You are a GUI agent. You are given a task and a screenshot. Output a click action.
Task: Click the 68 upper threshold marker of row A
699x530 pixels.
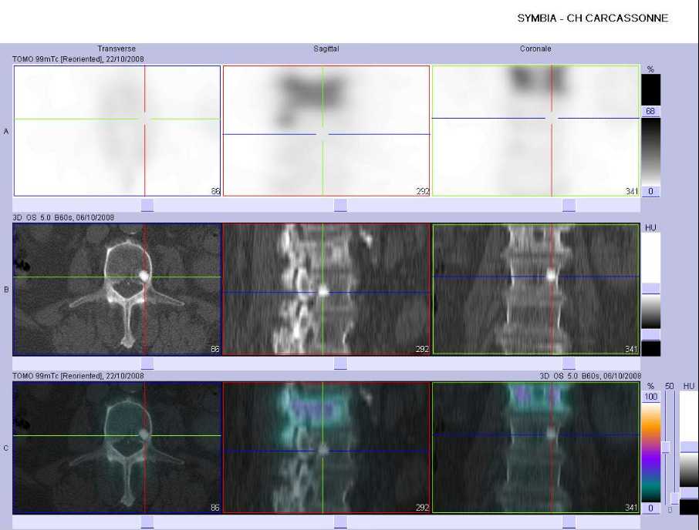click(650, 111)
